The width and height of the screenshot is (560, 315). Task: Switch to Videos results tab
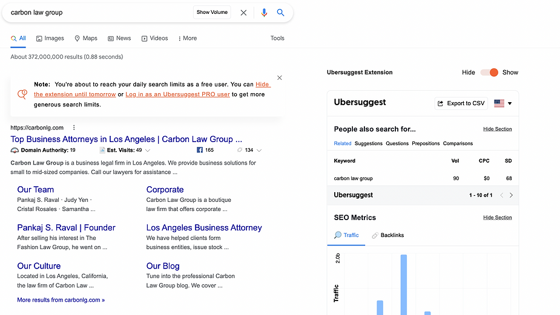pyautogui.click(x=154, y=38)
